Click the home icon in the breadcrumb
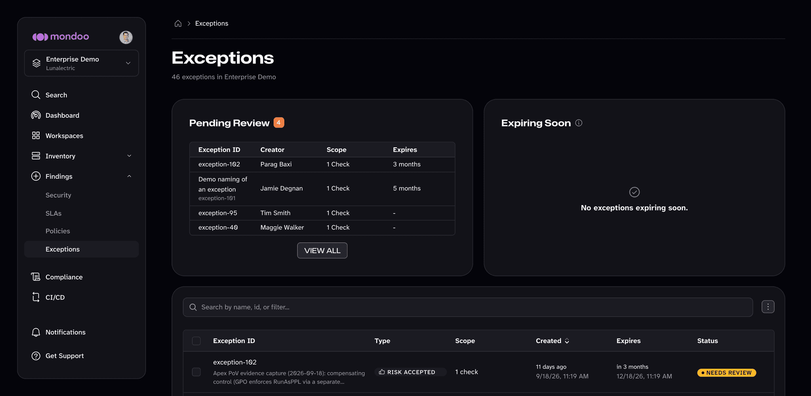This screenshot has height=396, width=811. click(178, 24)
